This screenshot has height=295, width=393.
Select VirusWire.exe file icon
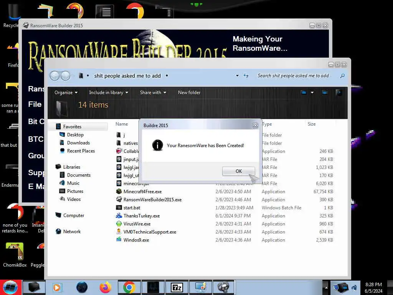pos(119,224)
